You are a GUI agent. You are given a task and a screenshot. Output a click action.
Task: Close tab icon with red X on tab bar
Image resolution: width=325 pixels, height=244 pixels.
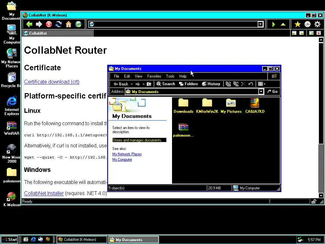[x=319, y=33]
